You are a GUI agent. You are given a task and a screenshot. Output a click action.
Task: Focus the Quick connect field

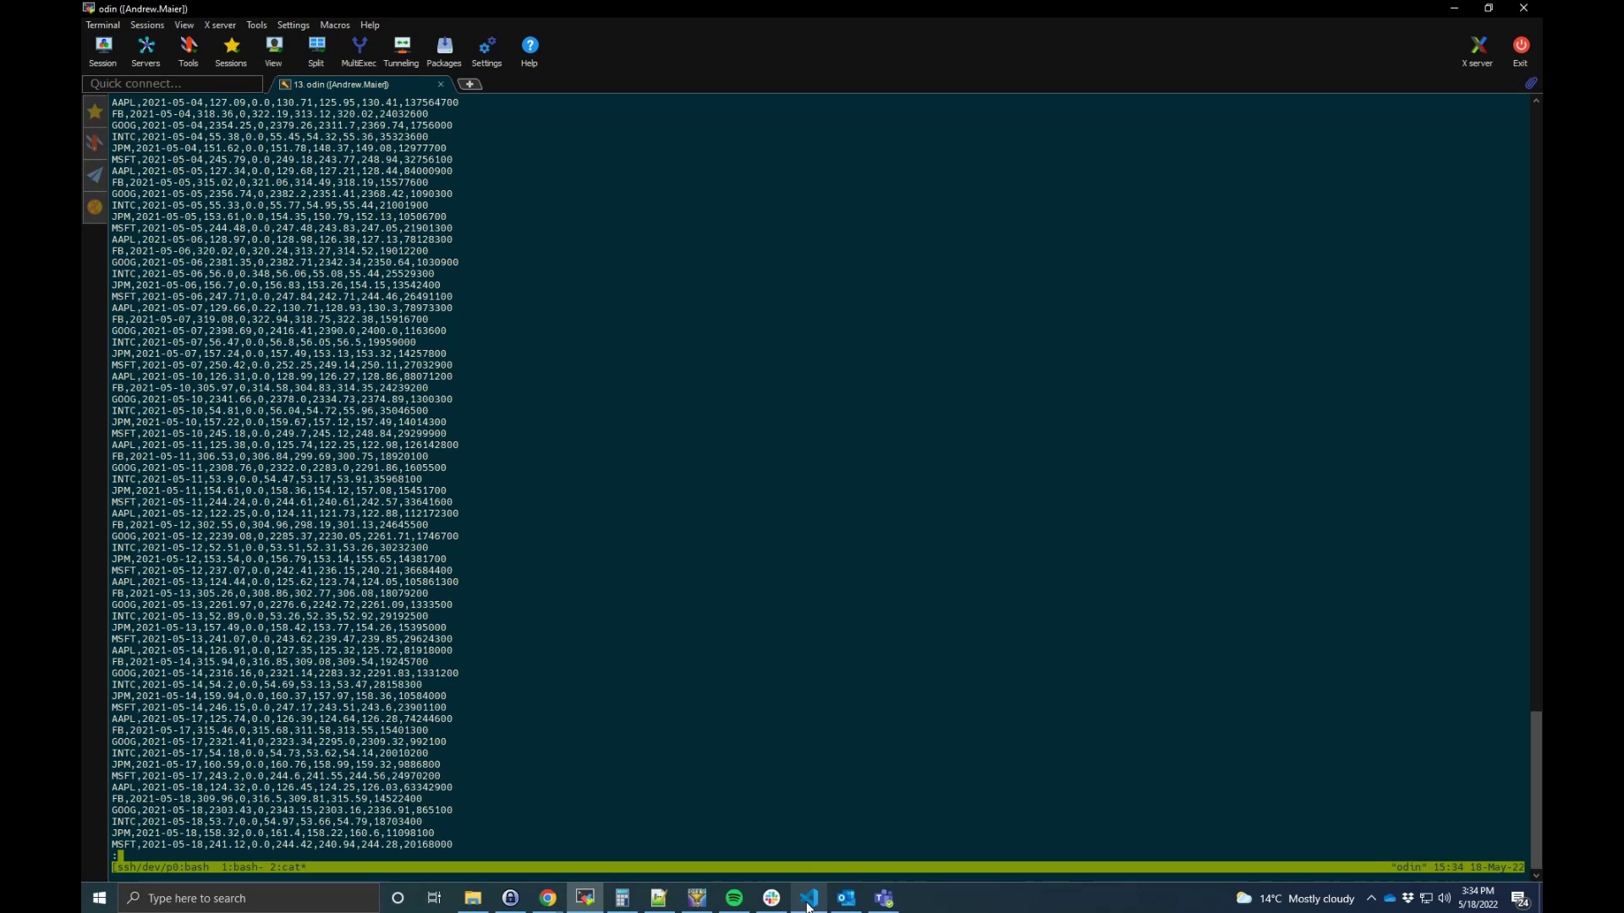(173, 84)
